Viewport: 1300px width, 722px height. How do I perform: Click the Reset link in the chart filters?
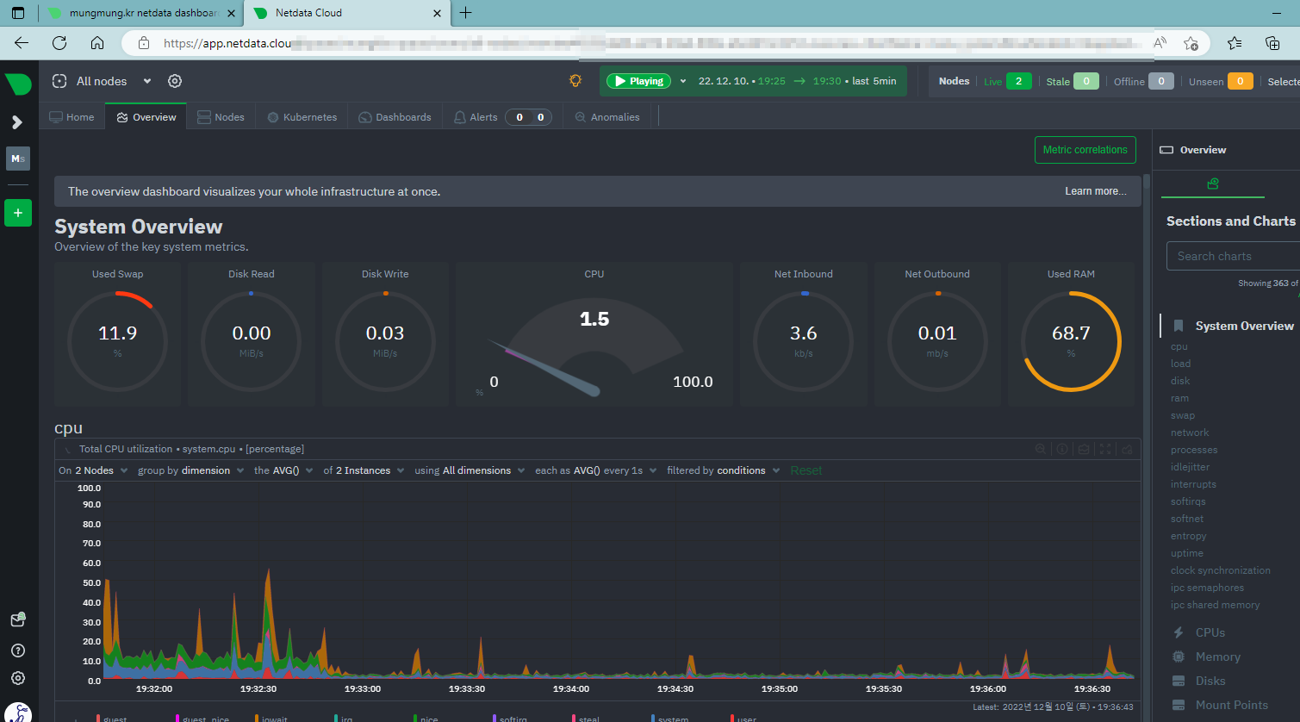806,470
